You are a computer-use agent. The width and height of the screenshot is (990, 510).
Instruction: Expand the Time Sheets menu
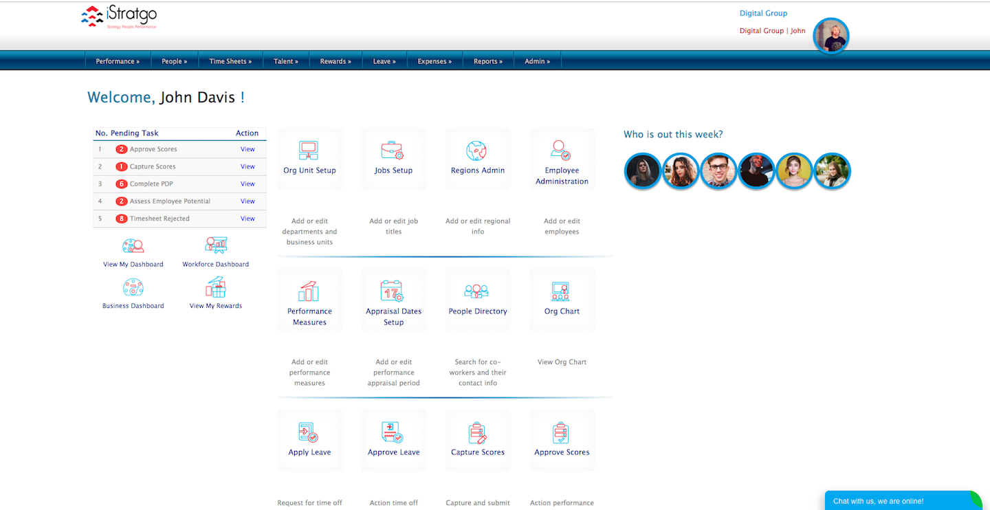(230, 61)
